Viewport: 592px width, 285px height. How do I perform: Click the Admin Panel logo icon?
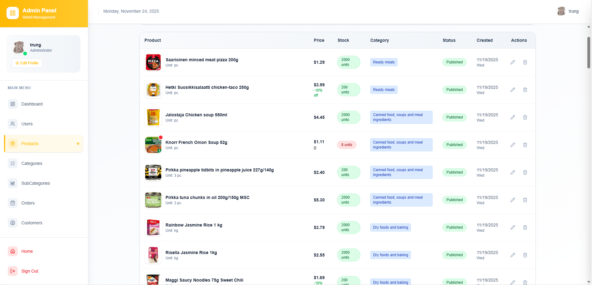pos(13,13)
